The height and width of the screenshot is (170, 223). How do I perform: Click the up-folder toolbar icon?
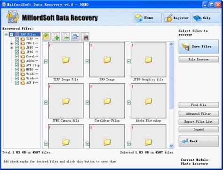pyautogui.click(x=46, y=37)
